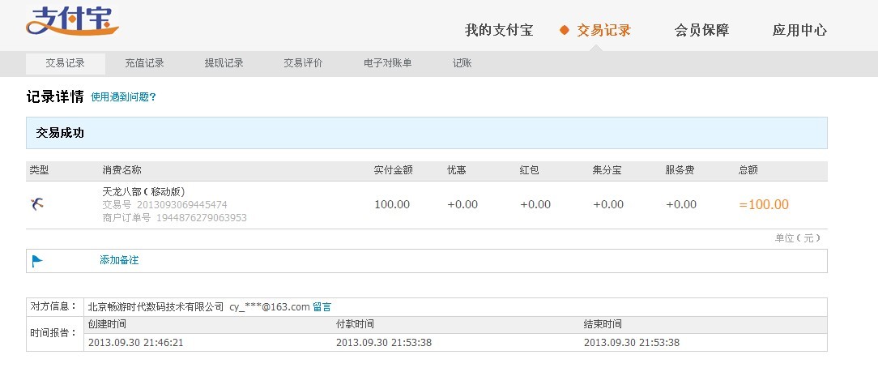Click the 交易成功 status banner text

click(x=60, y=134)
